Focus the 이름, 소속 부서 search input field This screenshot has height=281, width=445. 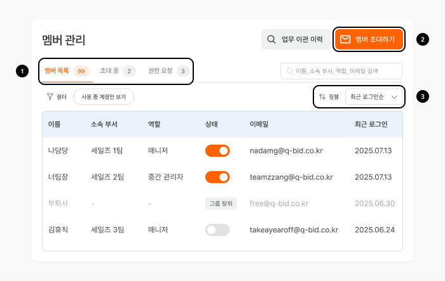click(341, 71)
